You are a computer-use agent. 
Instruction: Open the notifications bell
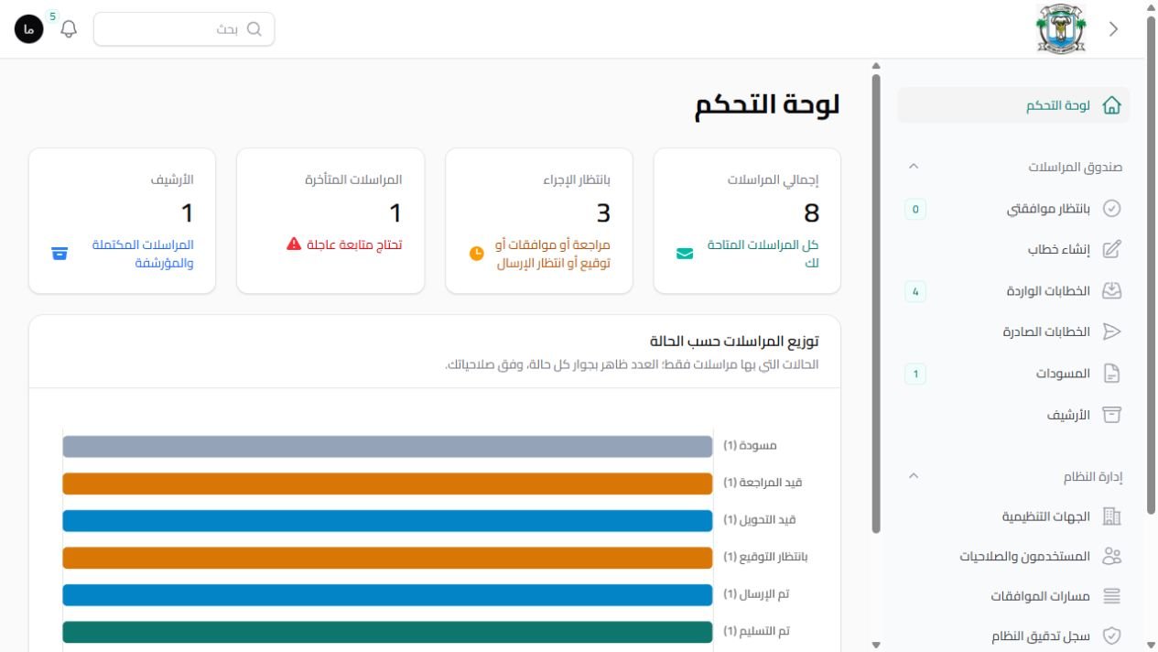tap(69, 29)
